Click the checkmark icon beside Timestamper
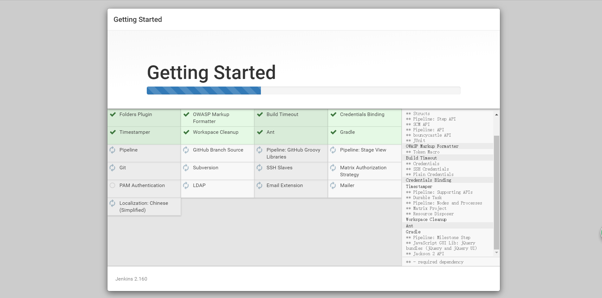602x298 pixels. point(113,132)
